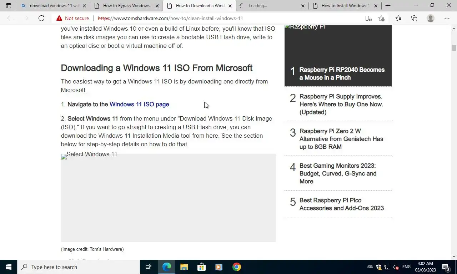Screen dimensions: 457x274
Task: Click the ENG language indicator
Action: click(x=406, y=267)
